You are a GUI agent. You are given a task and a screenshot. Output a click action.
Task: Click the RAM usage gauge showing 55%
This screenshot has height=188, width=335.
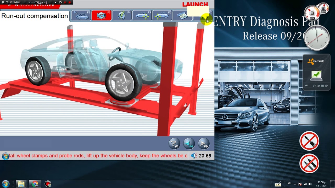(x=324, y=8)
